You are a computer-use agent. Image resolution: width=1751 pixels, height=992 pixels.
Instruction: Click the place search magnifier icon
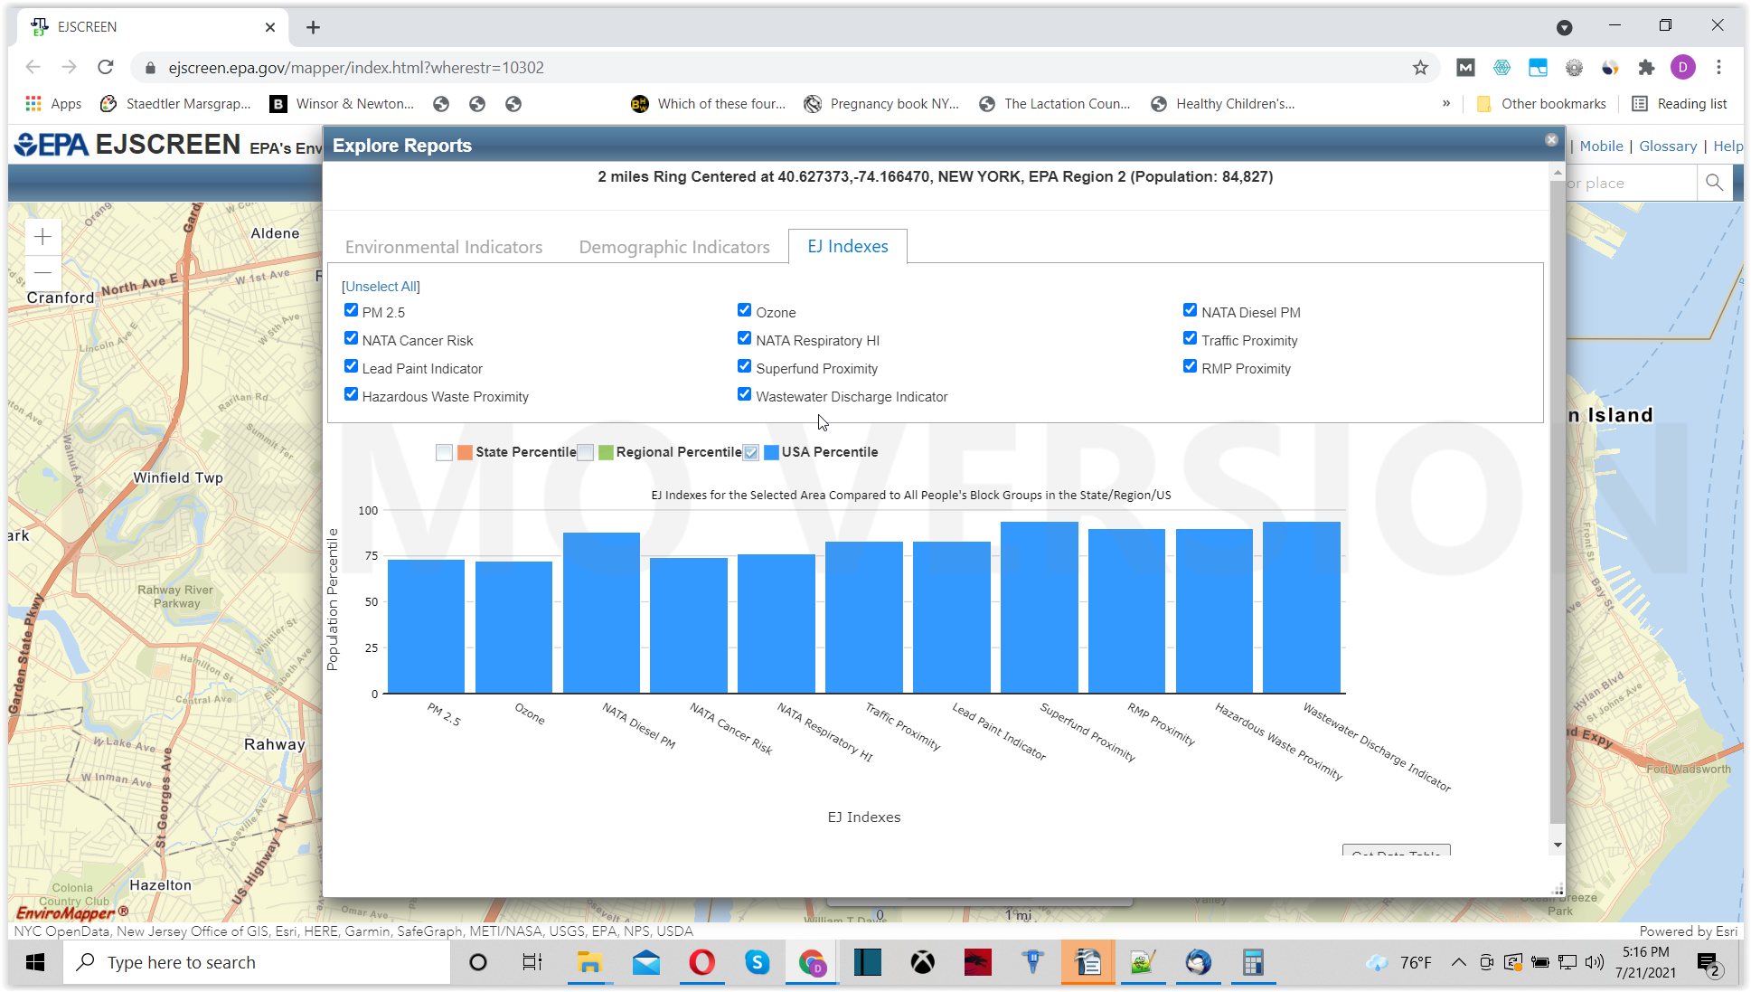point(1714,184)
